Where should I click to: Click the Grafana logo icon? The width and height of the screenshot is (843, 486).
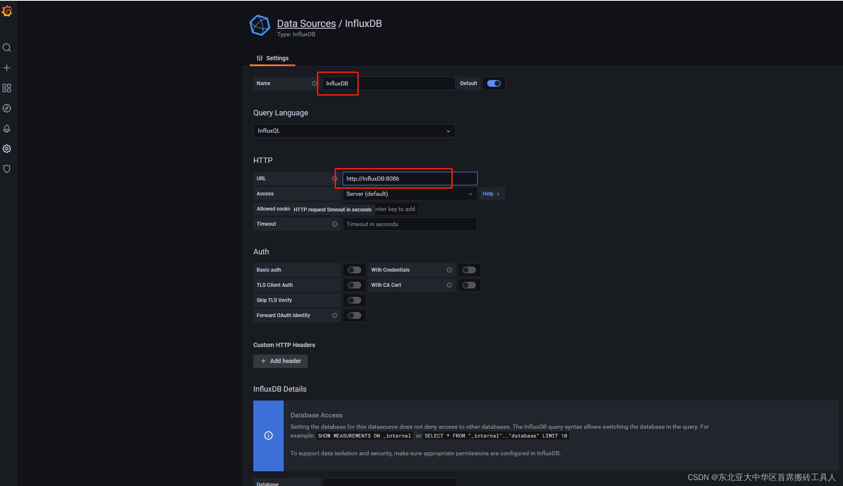click(x=7, y=11)
